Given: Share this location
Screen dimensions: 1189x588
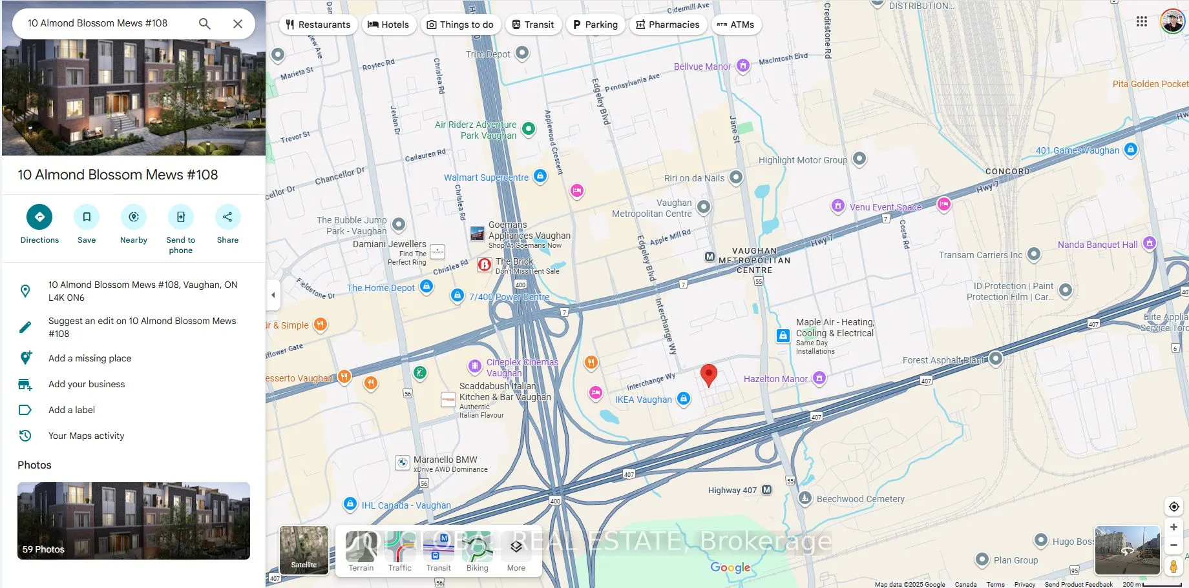Looking at the screenshot, I should pos(227,218).
